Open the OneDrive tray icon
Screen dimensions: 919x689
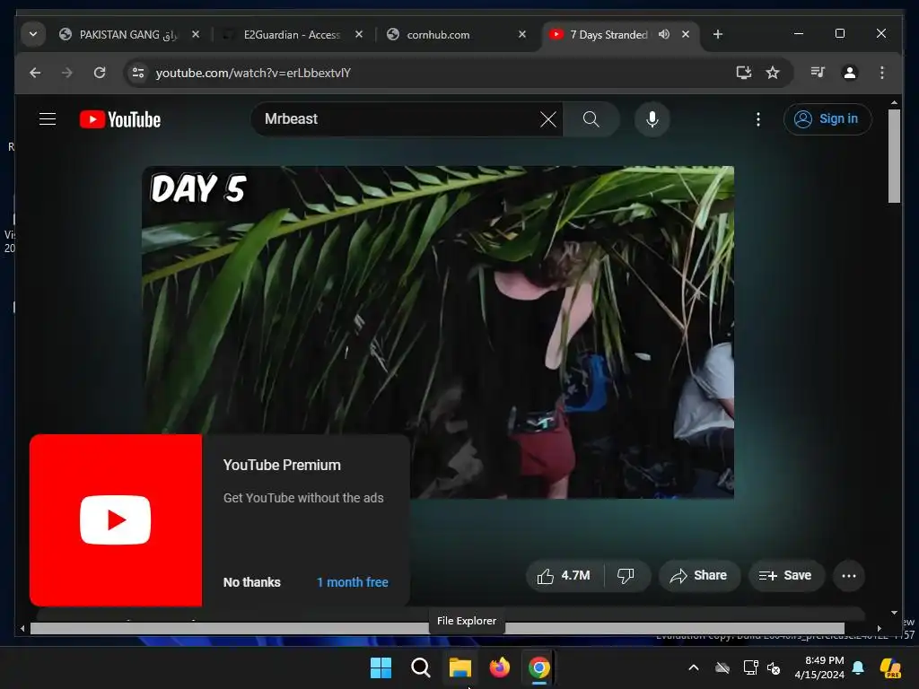pyautogui.click(x=722, y=667)
